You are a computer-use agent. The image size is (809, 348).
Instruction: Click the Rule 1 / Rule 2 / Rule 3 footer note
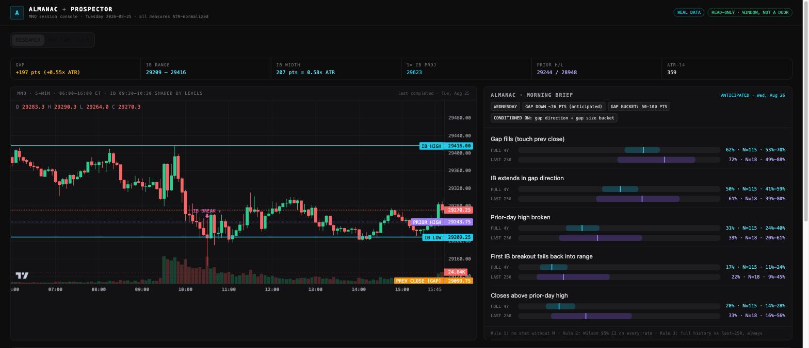626,334
